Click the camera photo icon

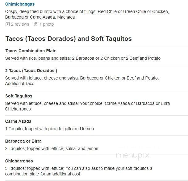click(x=36, y=24)
